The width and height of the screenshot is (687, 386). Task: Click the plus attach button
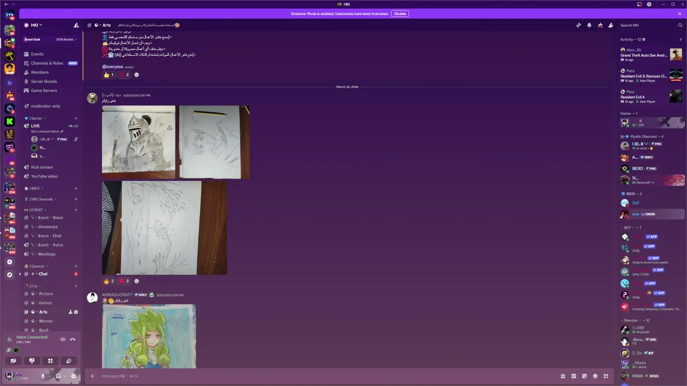[x=92, y=376]
